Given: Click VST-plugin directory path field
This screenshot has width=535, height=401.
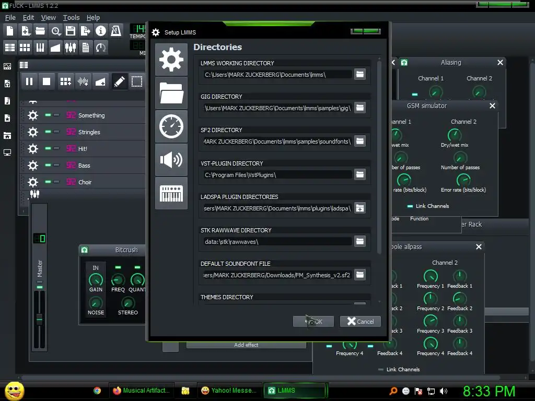Looking at the screenshot, I should pyautogui.click(x=277, y=174).
